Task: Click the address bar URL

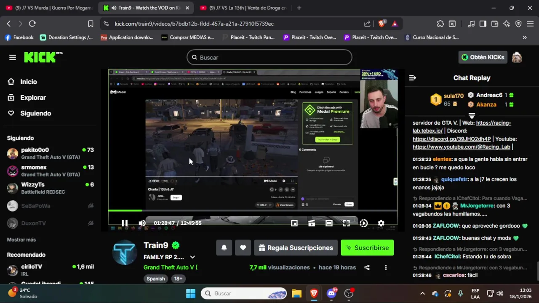Action: click(194, 24)
